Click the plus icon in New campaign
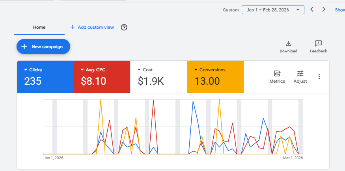Screen dimensions: 345x171 pyautogui.click(x=24, y=46)
